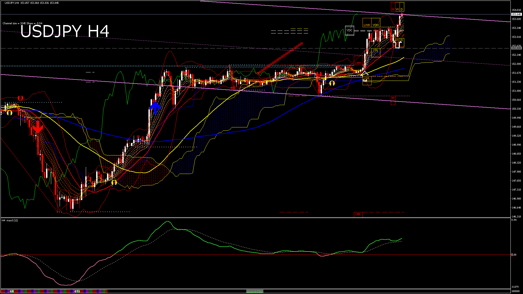This screenshot has width=523, height=294.
Task: Click the 150.330 price axis value
Action: click(516, 109)
